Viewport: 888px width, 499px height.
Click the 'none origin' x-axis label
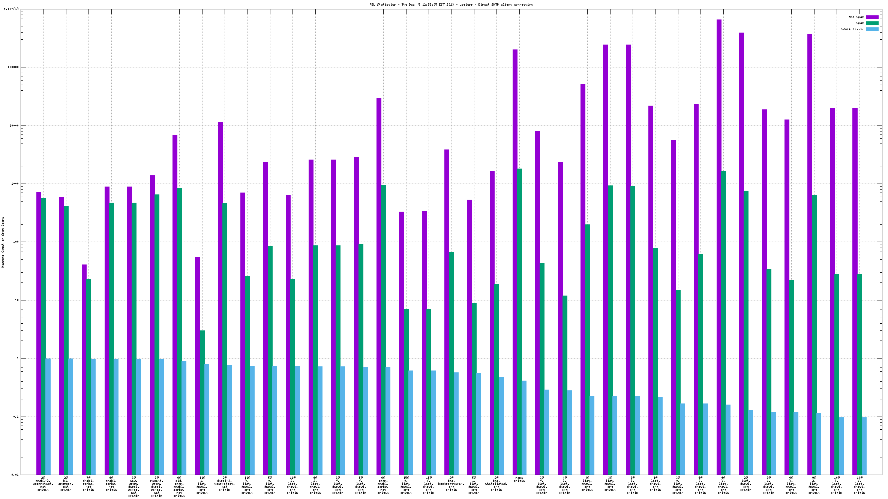tap(519, 479)
